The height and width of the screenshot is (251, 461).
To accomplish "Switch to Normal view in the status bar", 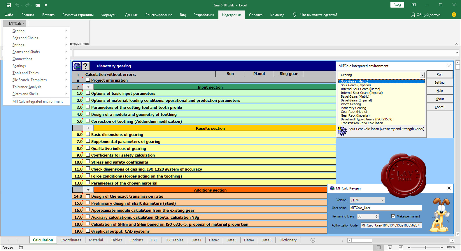I will 378,247.
